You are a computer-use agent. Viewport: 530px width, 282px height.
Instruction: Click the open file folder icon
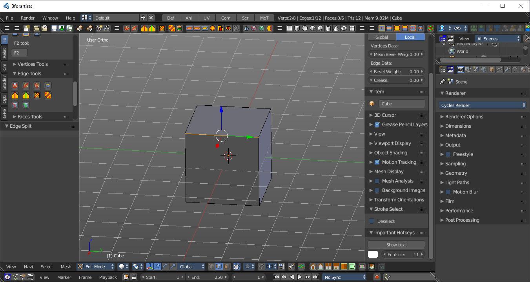pyautogui.click(x=36, y=28)
